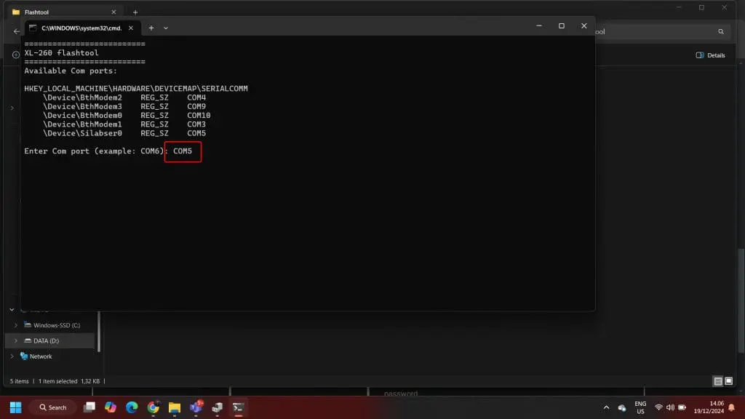Show hidden system tray icons
Screen dimensions: 745x419
[x=606, y=407]
